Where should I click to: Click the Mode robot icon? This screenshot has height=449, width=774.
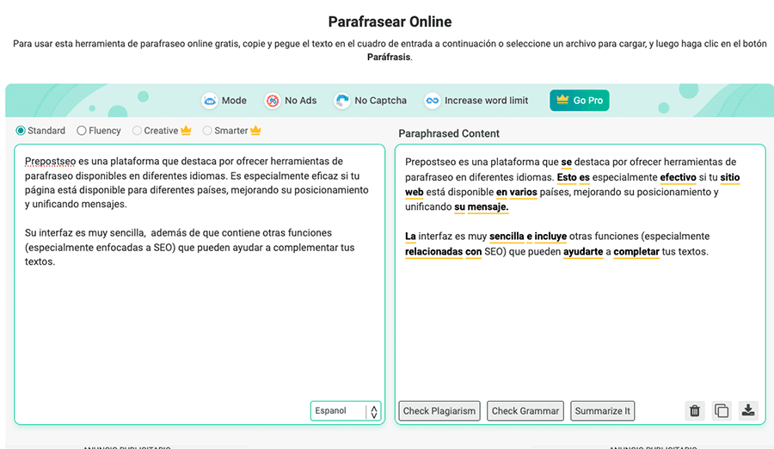click(210, 101)
